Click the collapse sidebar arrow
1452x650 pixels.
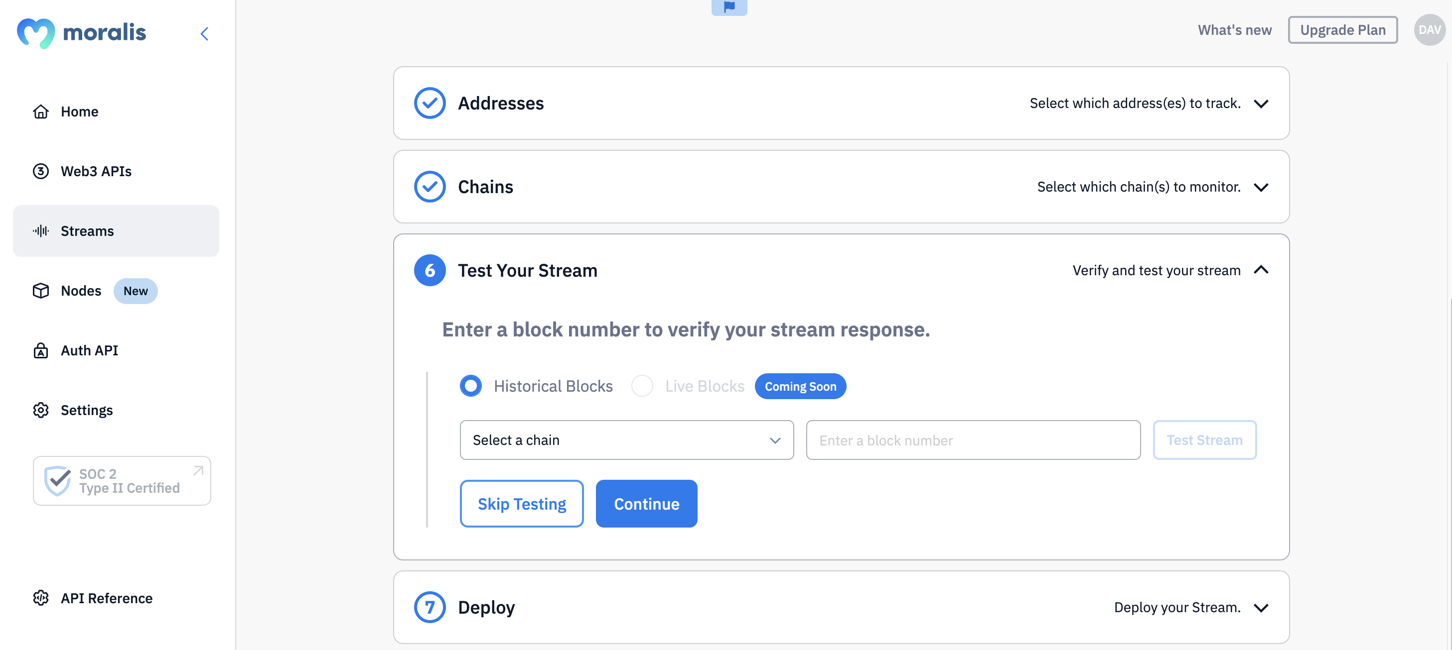206,33
